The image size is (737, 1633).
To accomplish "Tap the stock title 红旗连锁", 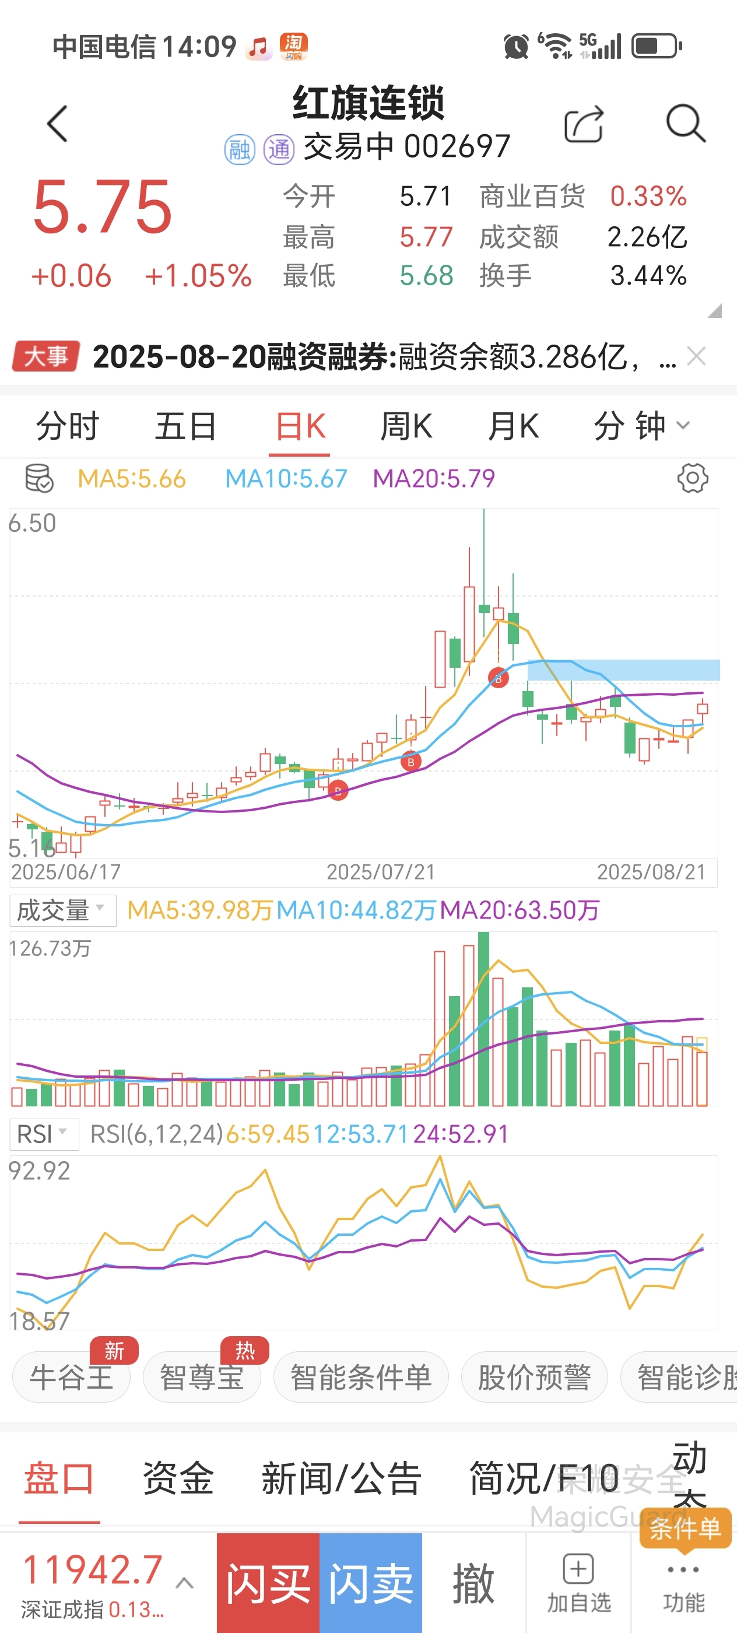I will pos(368,103).
